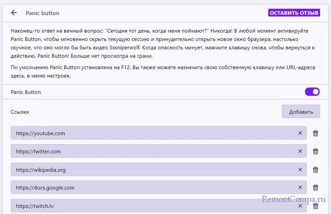Edit the https://twitter.com URL field
This screenshot has width=331, height=214.
click(153, 151)
